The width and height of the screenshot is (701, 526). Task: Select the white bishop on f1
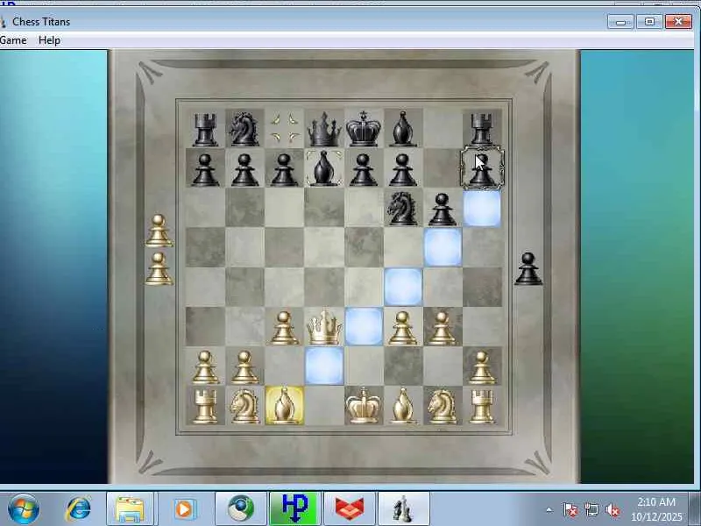403,406
